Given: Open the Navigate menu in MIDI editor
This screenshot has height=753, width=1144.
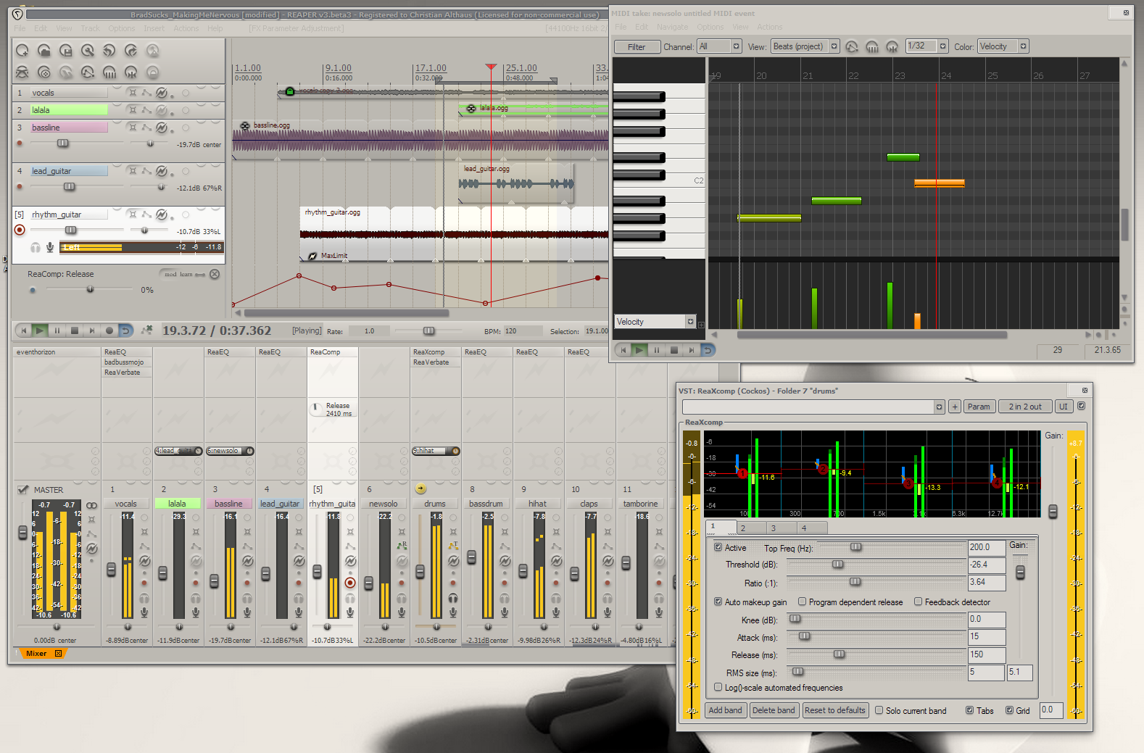Looking at the screenshot, I should pos(672,27).
